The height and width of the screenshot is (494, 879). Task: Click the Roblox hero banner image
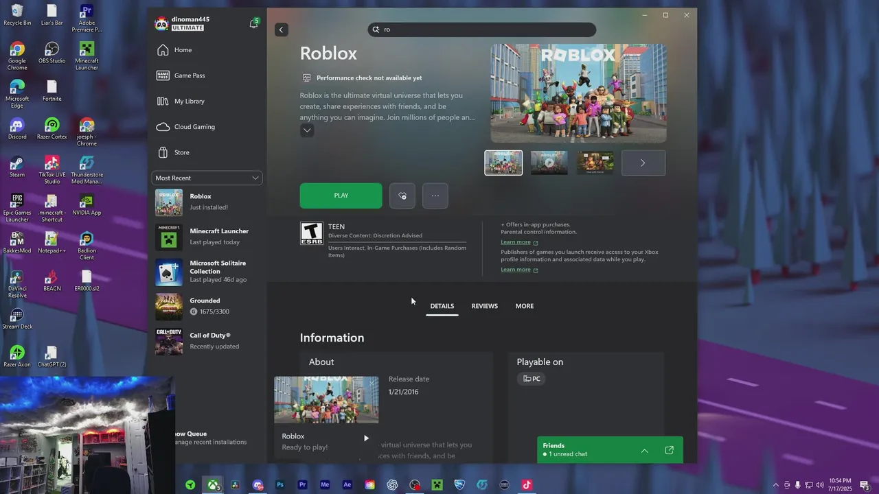[578, 93]
